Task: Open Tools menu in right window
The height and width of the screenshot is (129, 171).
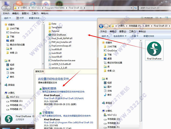Action: coord(133,31)
